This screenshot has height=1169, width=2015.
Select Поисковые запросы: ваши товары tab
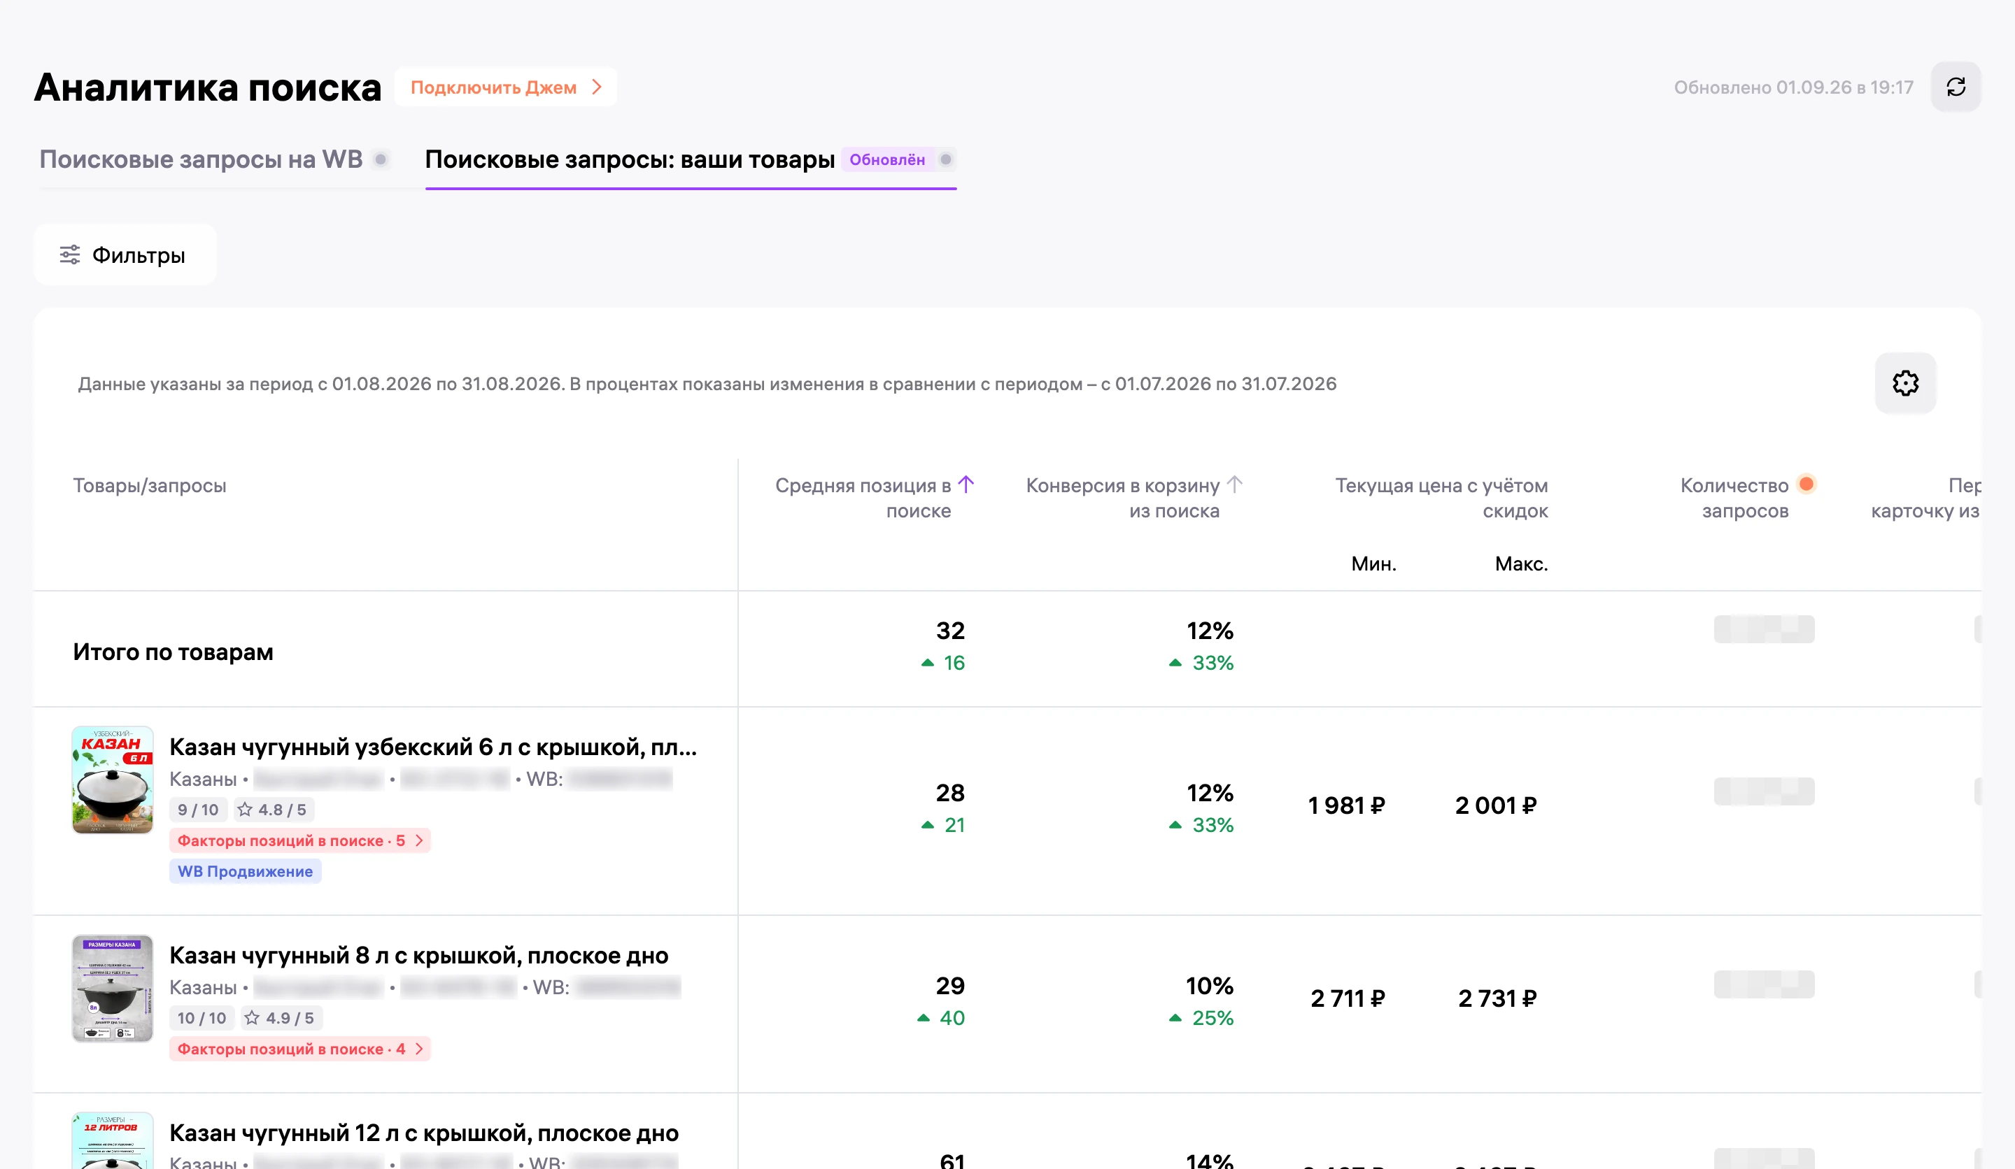point(629,159)
